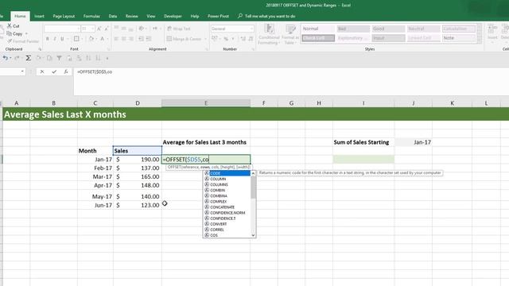Viewport: 509px width, 286px height.
Task: Confirm formula with the checkmark icon
Action: [54, 71]
